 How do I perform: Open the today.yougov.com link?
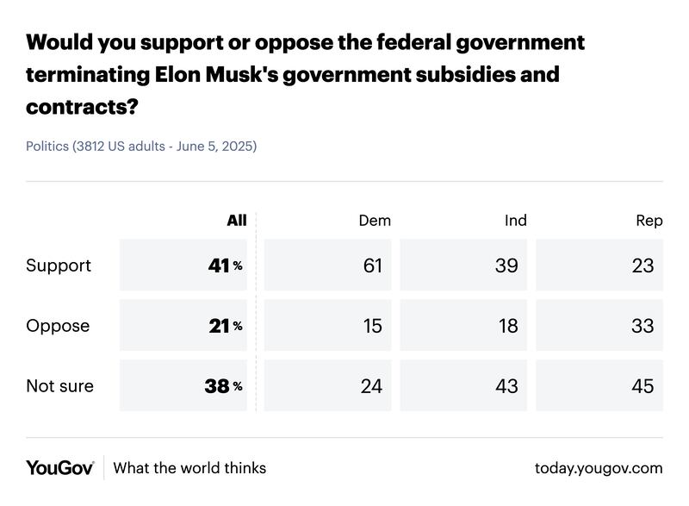point(599,468)
